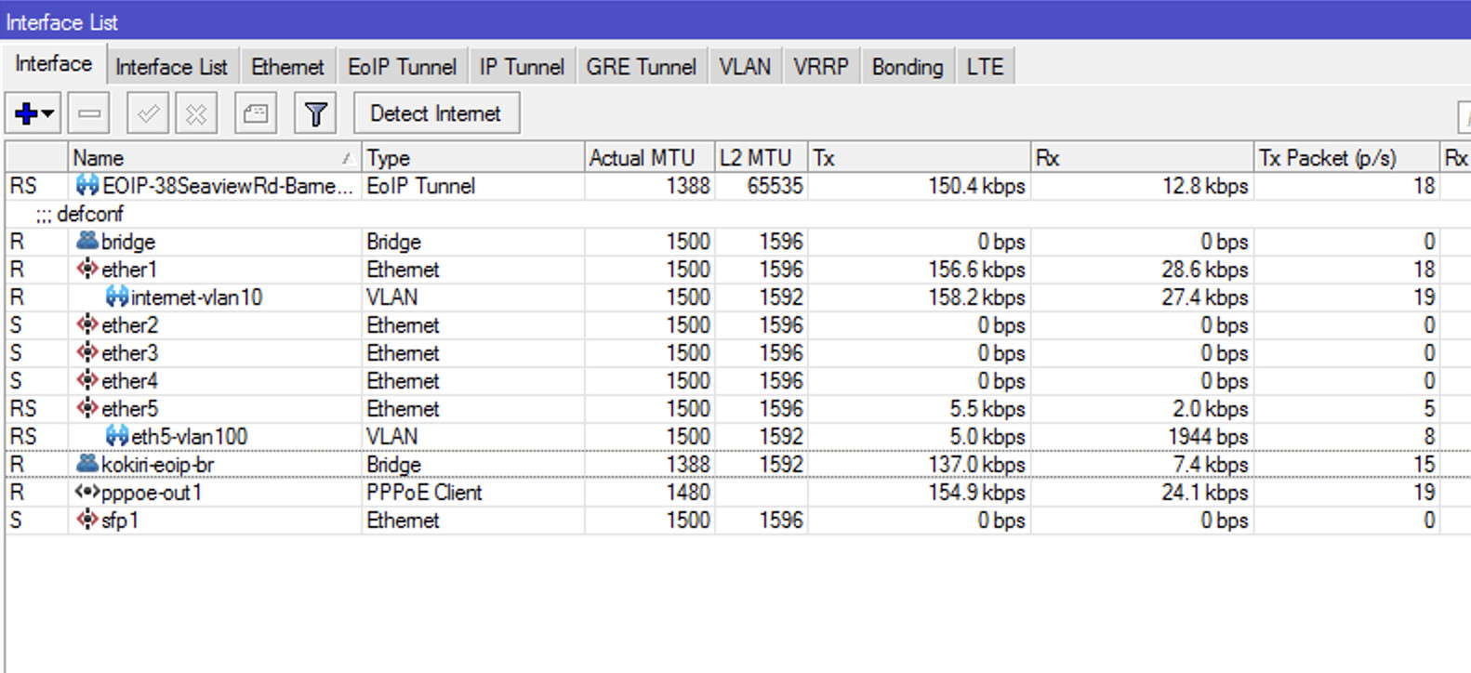Sort by the Tx column header

[919, 158]
